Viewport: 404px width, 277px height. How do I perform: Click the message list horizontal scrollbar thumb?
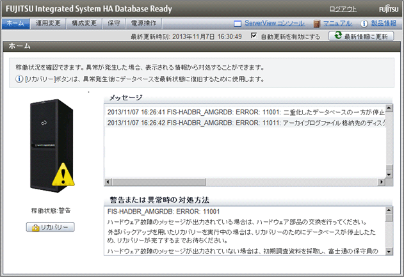tap(158, 182)
